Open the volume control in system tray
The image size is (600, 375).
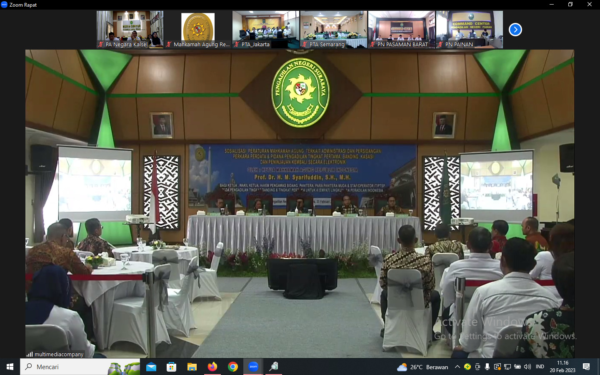(527, 367)
